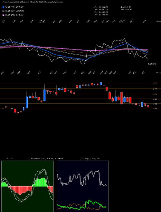Screen dimensions: 161x212
Task: Select the 'DOW ST: 491.57' legend text
Action: [14, 7]
